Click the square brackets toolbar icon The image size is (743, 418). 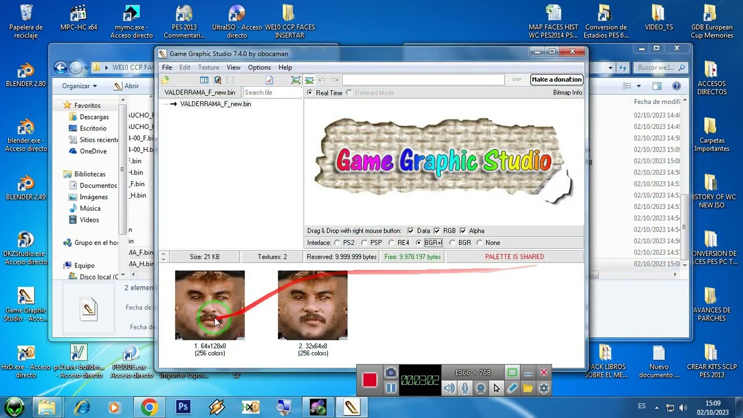click(230, 80)
